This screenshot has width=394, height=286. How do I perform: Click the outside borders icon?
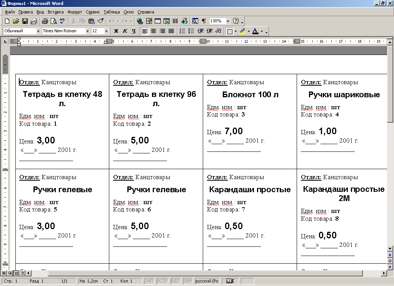tap(230, 31)
